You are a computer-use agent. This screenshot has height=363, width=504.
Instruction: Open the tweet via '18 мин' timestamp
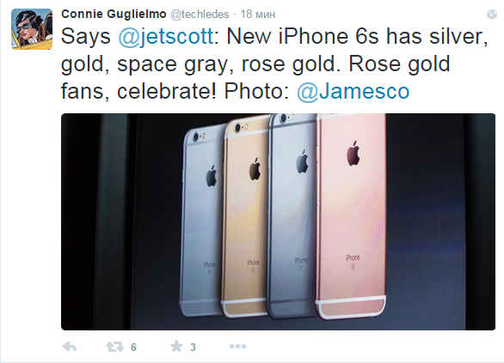(258, 14)
